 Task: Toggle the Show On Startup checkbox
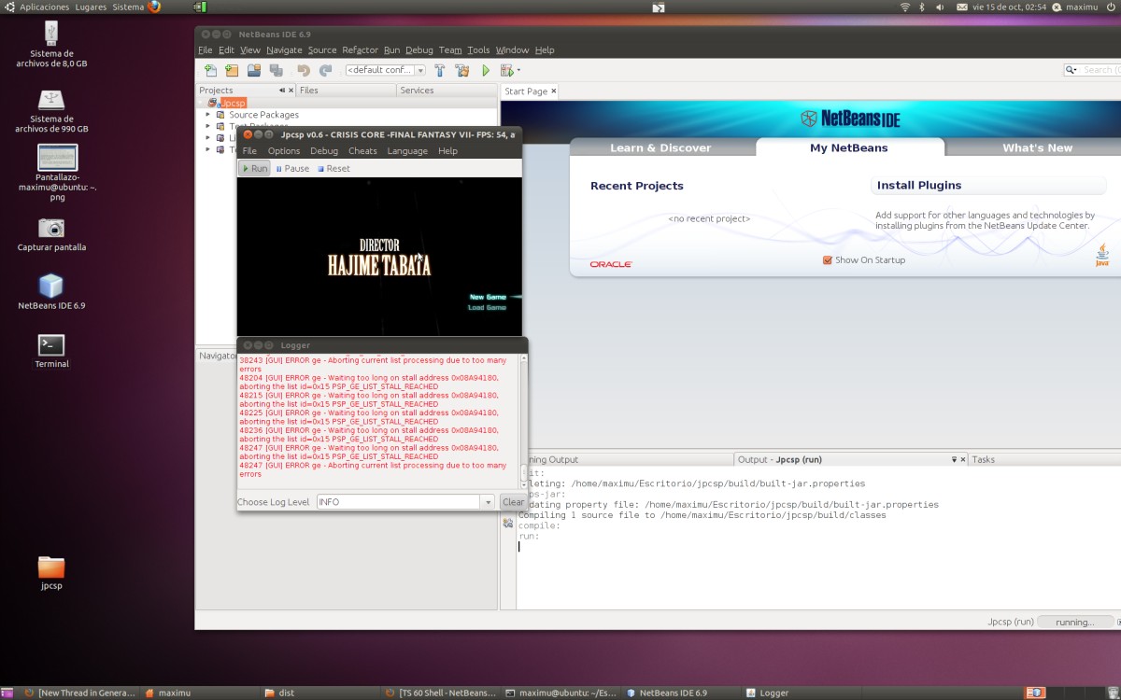pyautogui.click(x=827, y=260)
